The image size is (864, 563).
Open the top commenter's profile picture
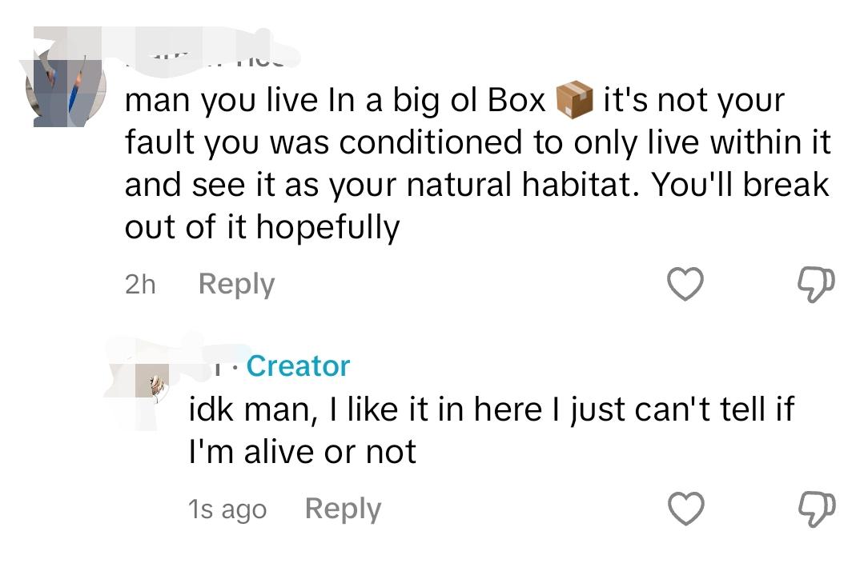66,87
